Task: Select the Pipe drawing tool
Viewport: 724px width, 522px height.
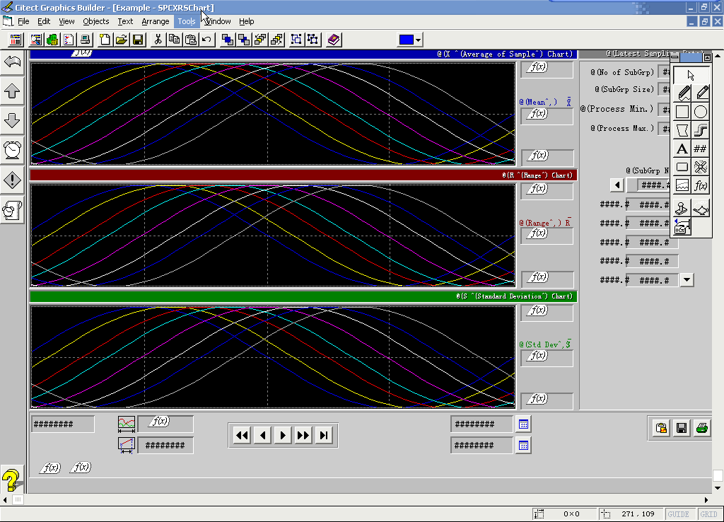Action: [x=701, y=130]
